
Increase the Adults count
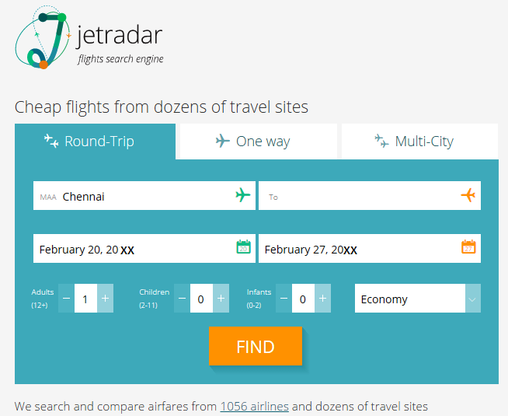pyautogui.click(x=106, y=299)
